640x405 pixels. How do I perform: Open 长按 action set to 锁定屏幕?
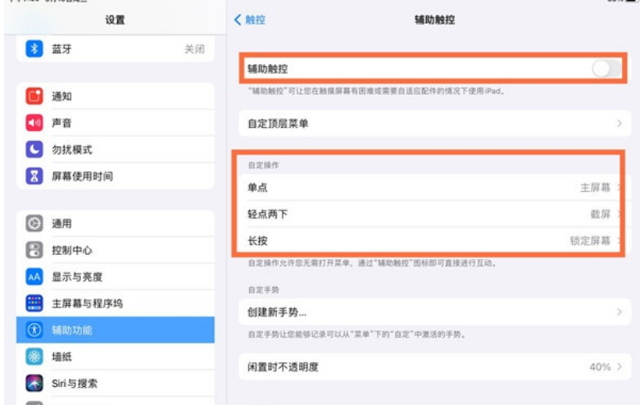434,240
